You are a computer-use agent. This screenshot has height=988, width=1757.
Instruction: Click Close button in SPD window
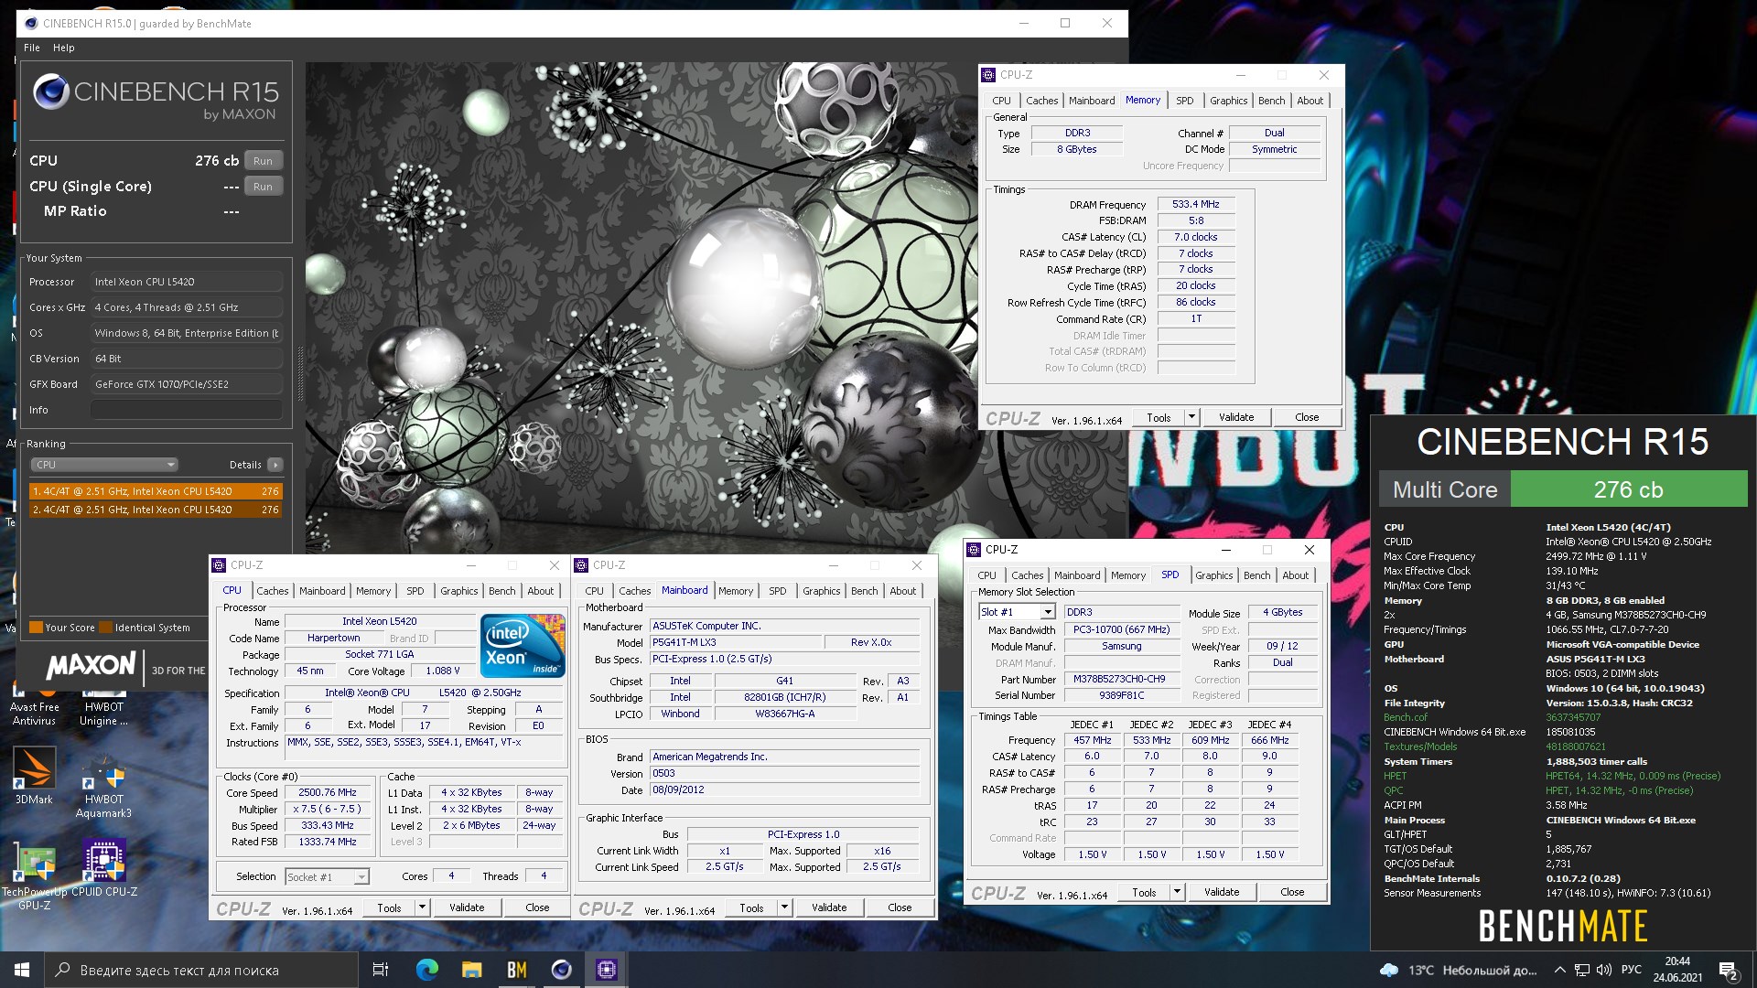[1292, 892]
